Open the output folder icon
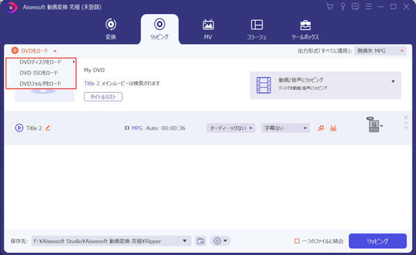 200,241
